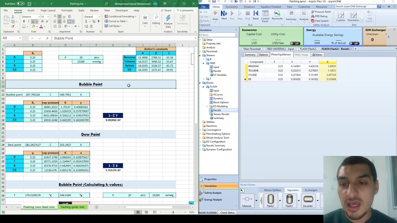
Task: Open the Summary button in Aspen ribbon
Action: click(x=291, y=16)
